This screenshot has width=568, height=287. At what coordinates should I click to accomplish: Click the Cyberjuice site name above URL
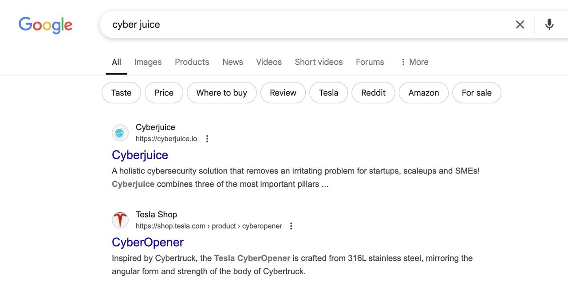[x=155, y=127]
